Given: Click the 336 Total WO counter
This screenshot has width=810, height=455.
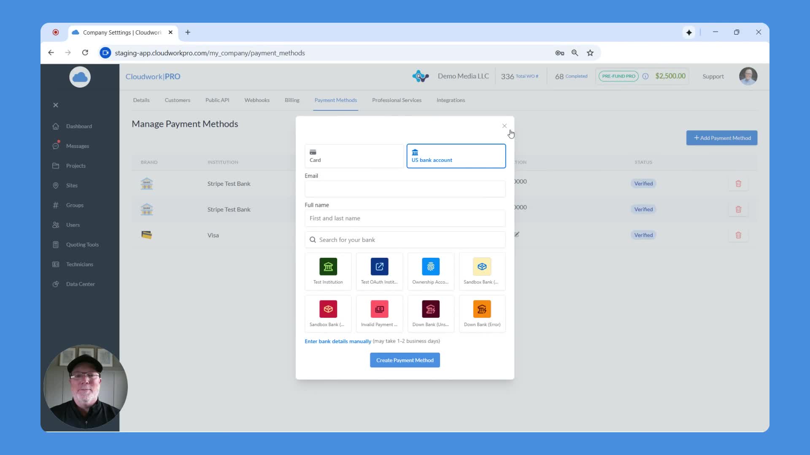Looking at the screenshot, I should point(519,76).
